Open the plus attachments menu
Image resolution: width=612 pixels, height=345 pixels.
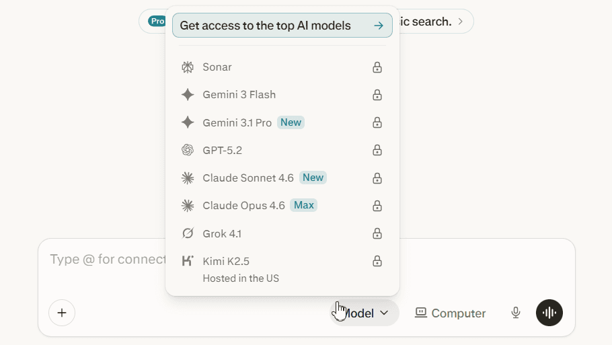pos(62,313)
